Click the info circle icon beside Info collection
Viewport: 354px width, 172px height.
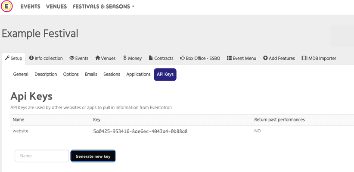pyautogui.click(x=31, y=58)
